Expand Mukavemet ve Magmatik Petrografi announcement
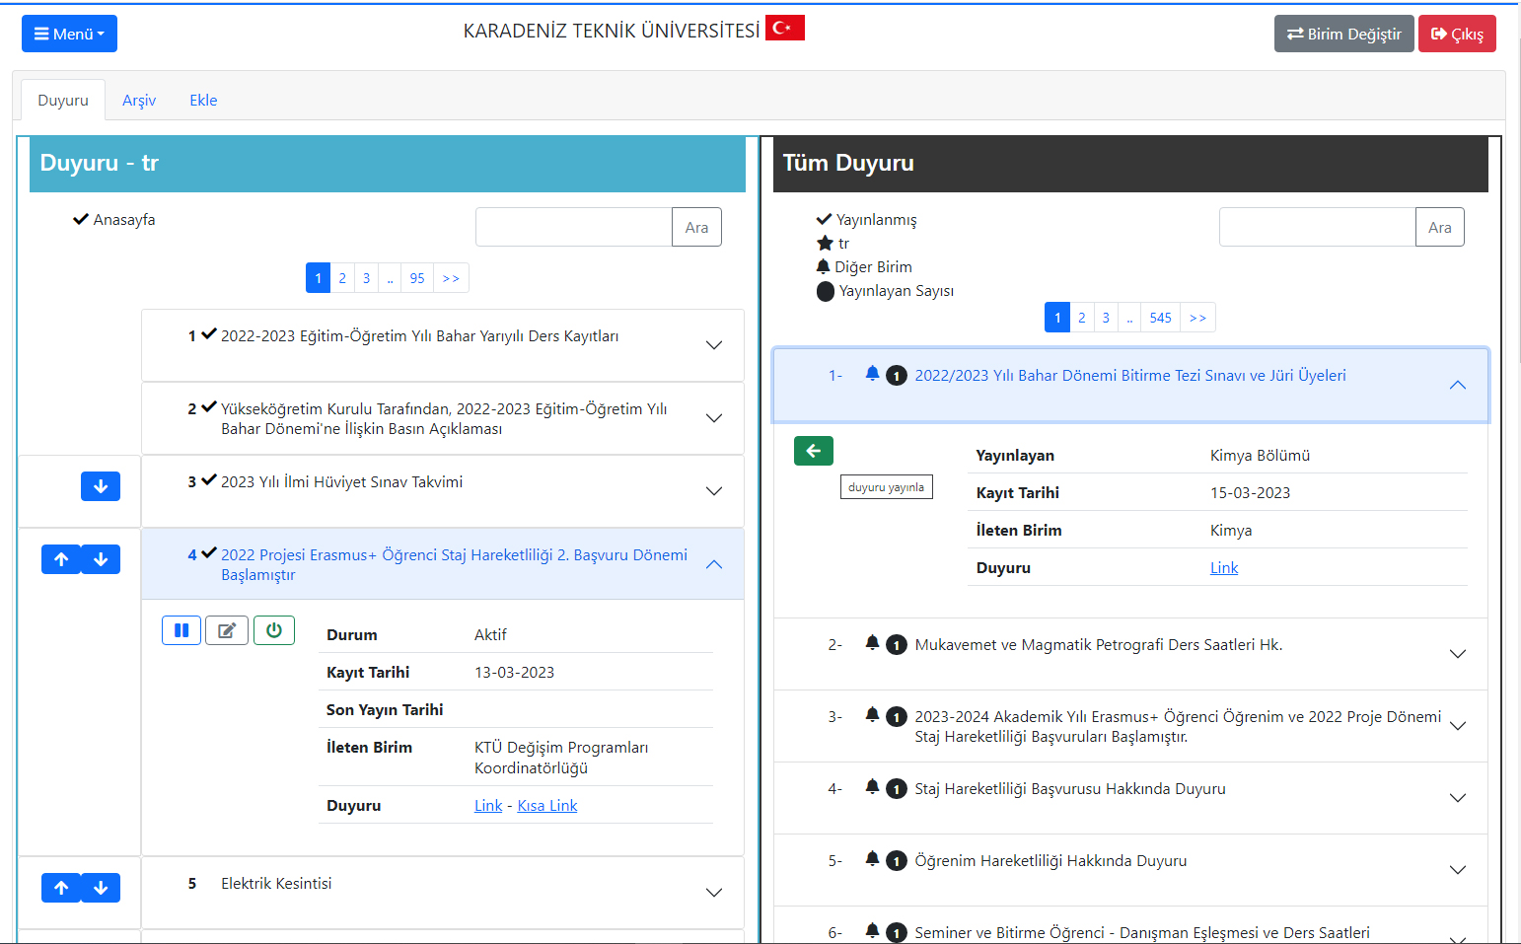The height and width of the screenshot is (944, 1521). click(x=1131, y=654)
